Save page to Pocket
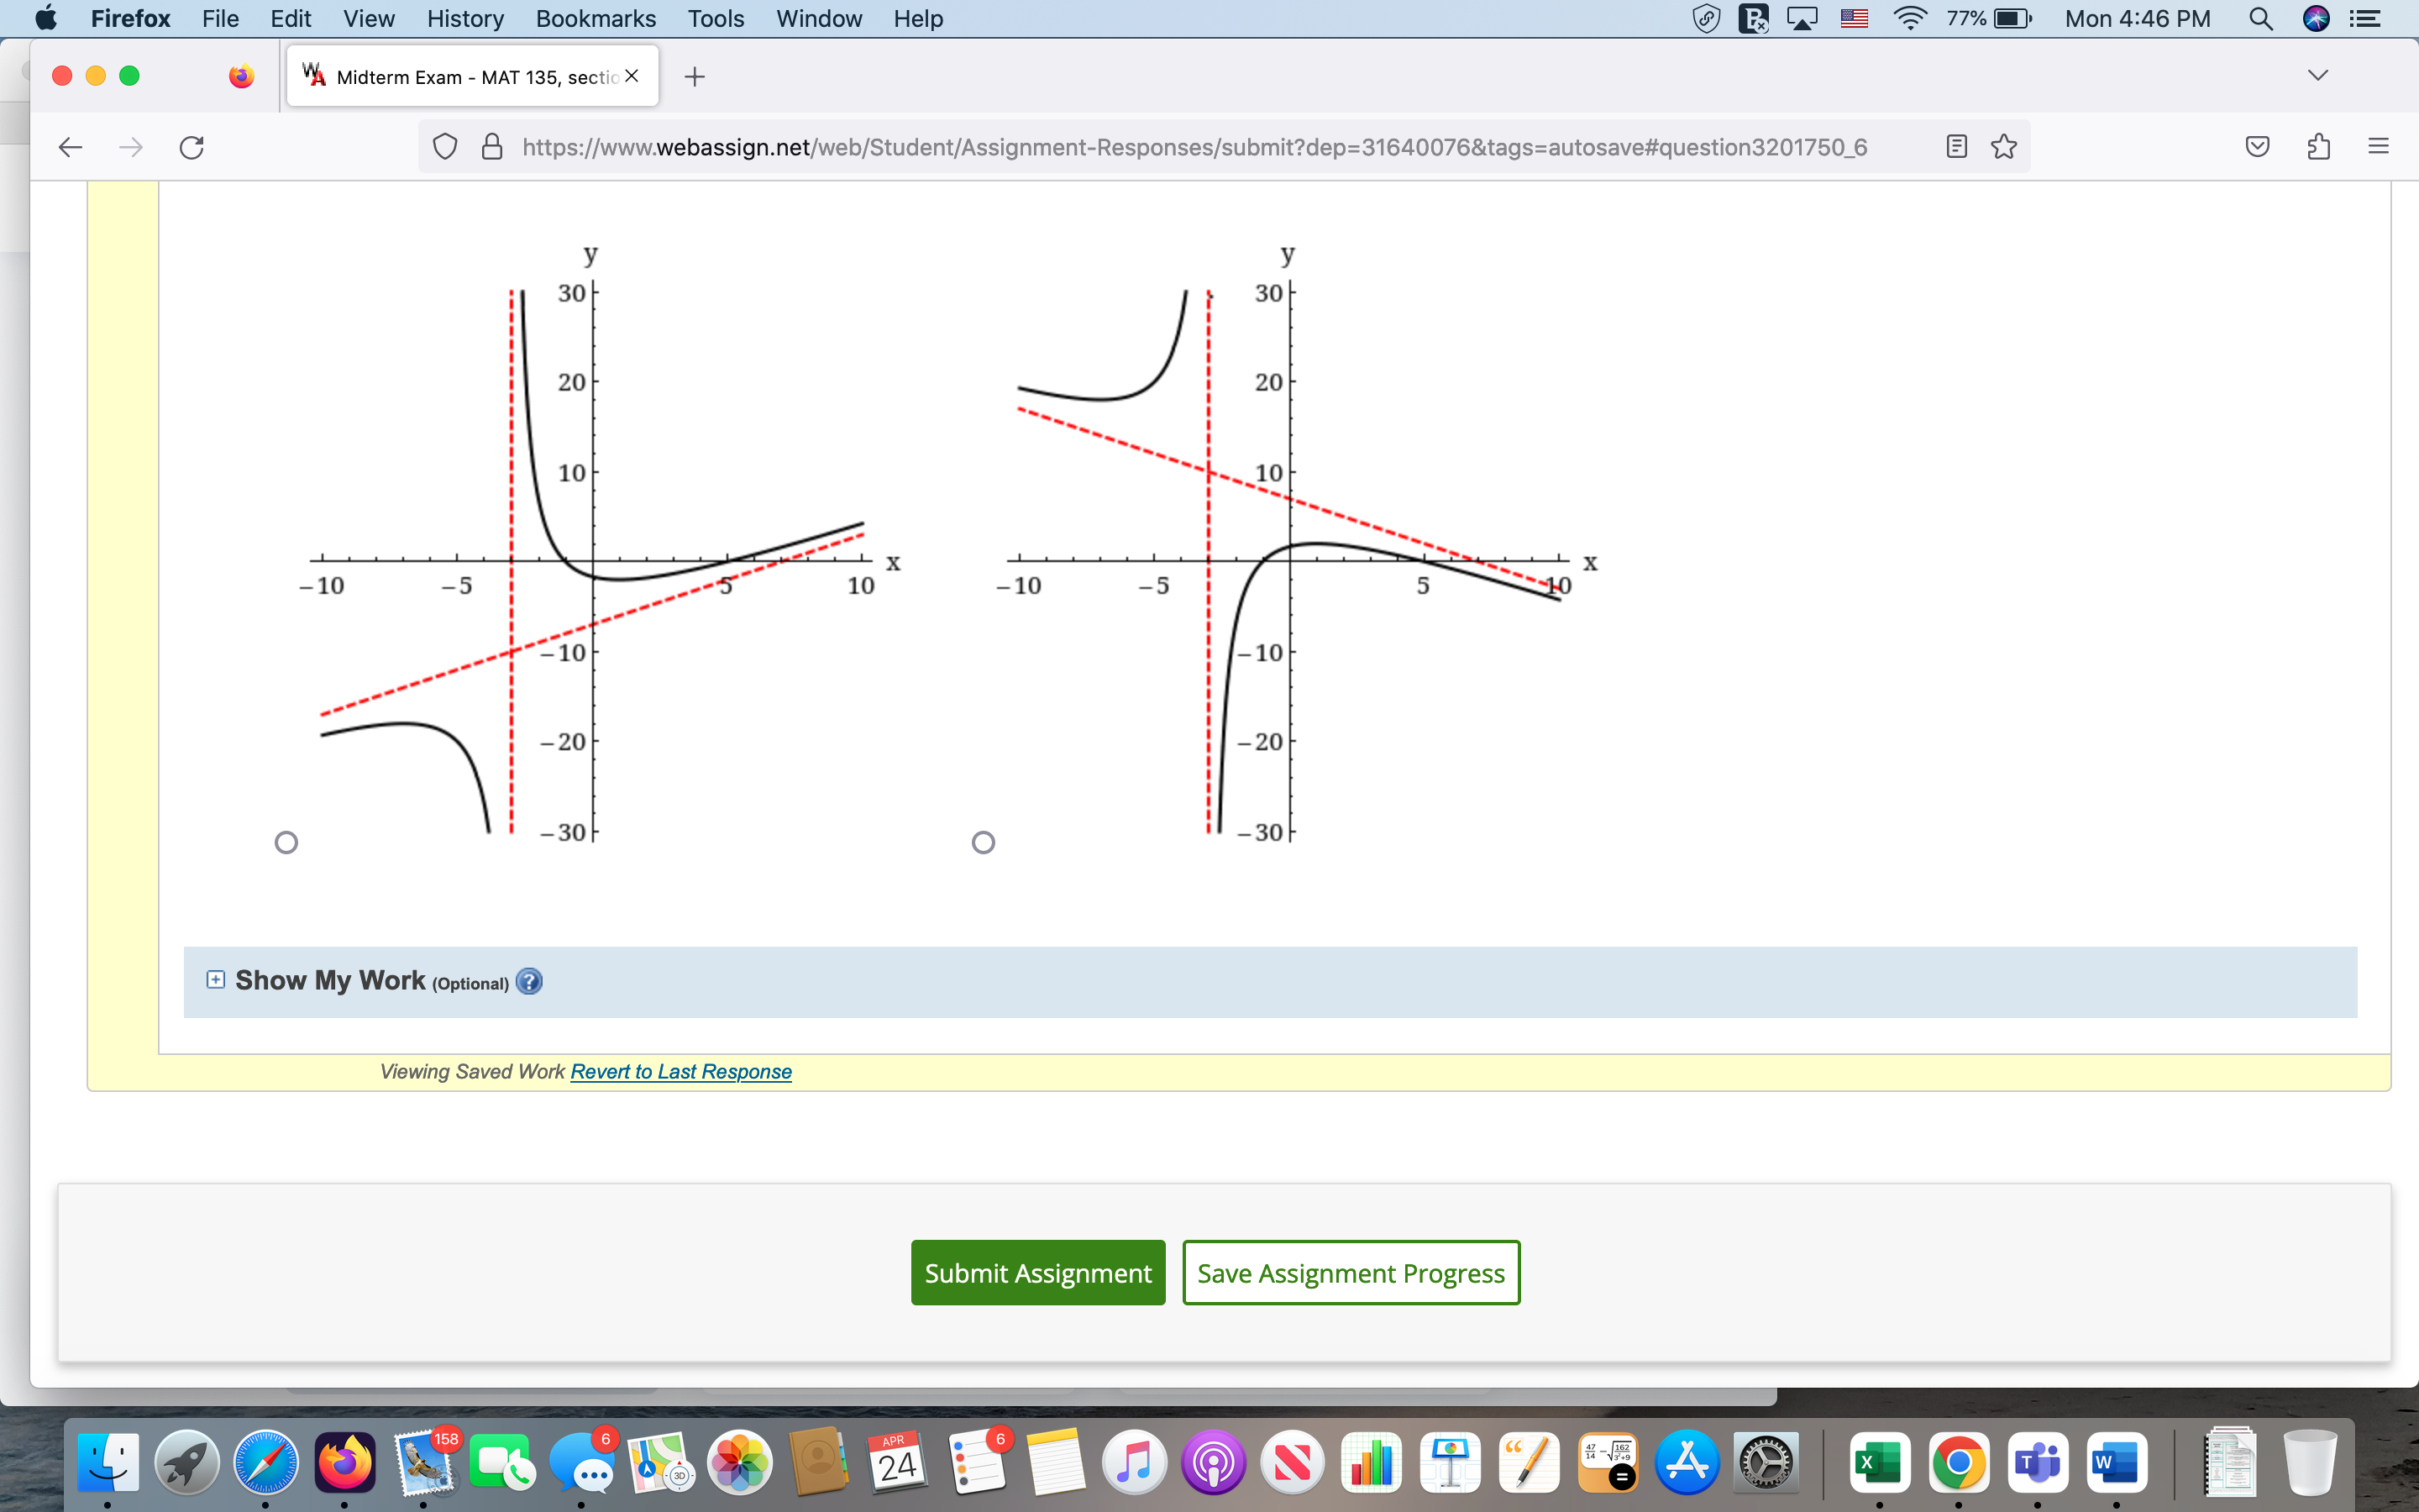Screen dimensions: 2419x1512 pos(2258,147)
